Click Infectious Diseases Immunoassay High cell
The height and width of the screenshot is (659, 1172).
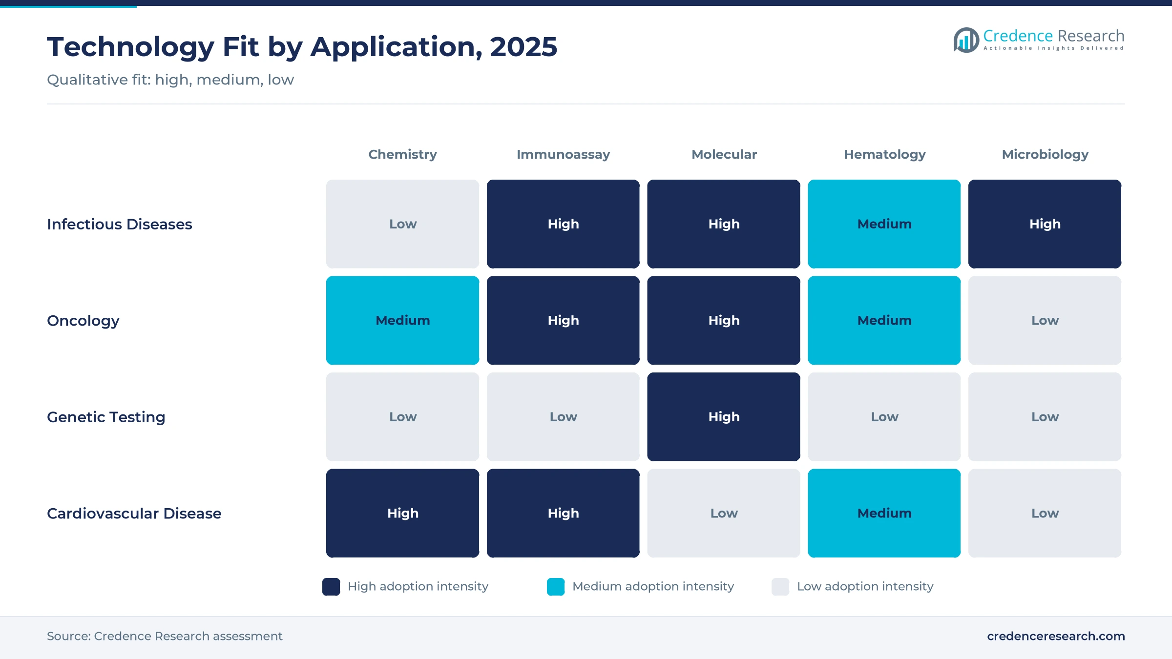(x=563, y=224)
